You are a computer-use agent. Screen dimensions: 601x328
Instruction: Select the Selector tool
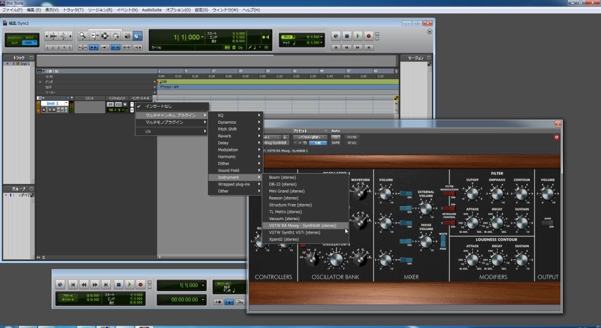(x=104, y=36)
